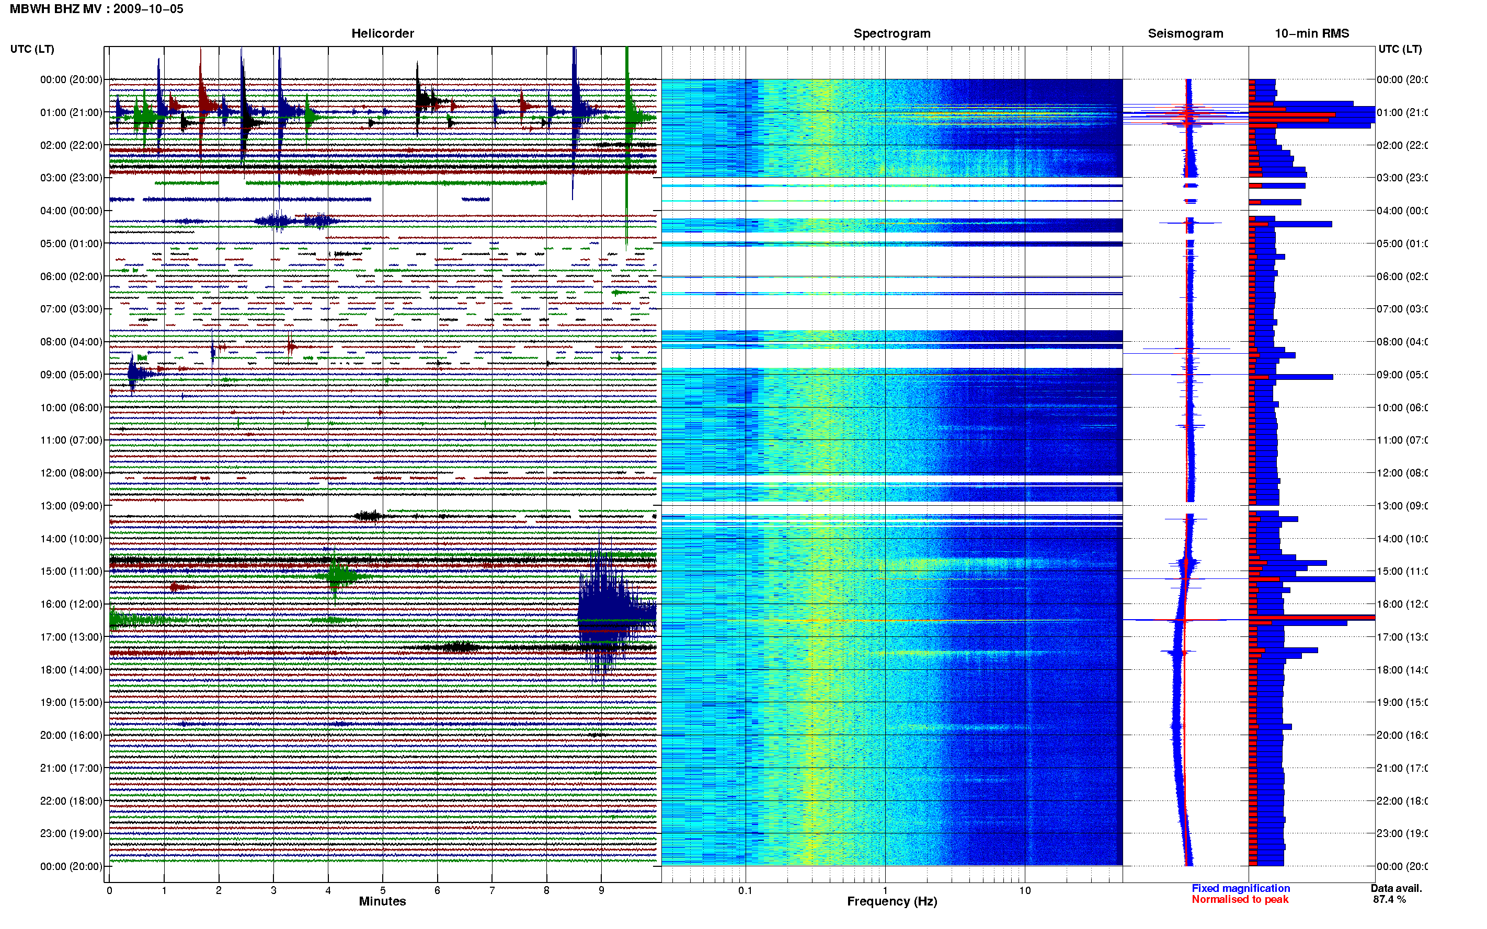Screen dimensions: 1487x929
Task: Click left time label 20:00 (16:00)
Action: tap(71, 736)
